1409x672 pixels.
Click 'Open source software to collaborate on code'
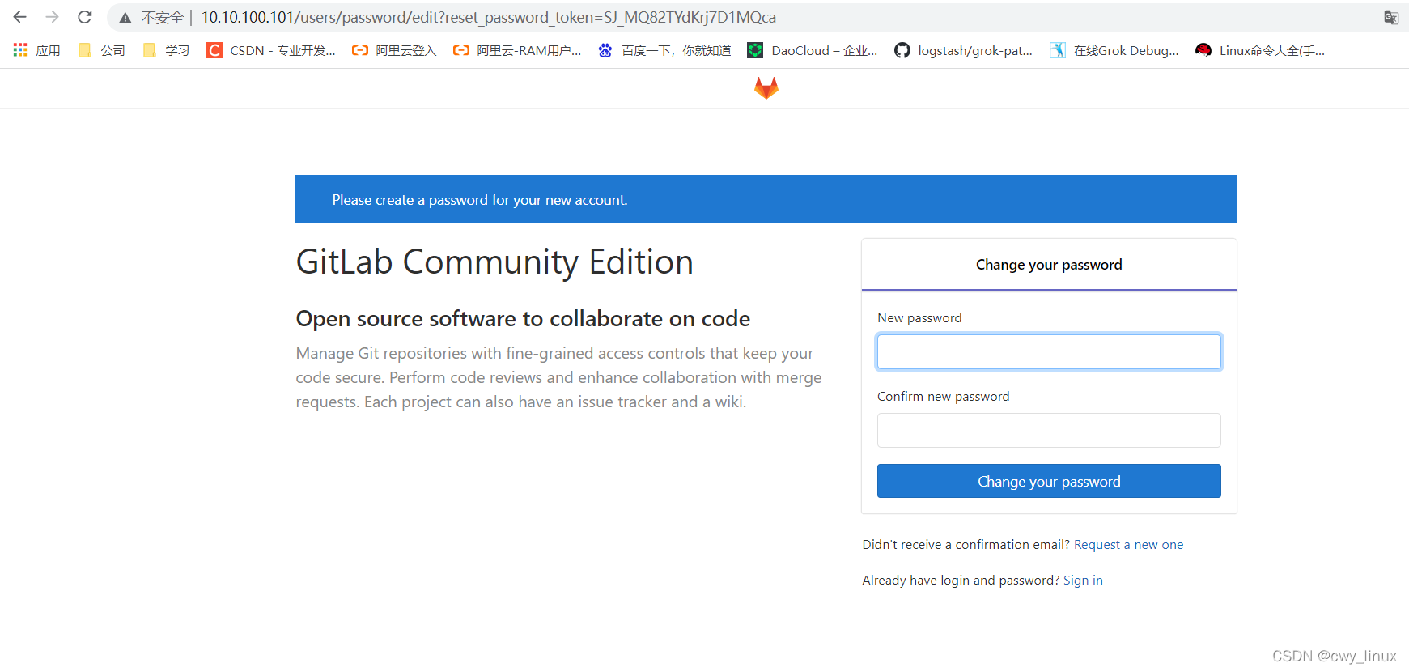pos(523,319)
